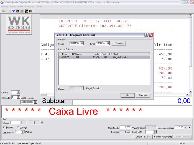Click the Limpar Tela (F7) button
This screenshot has height=145, width=194.
(143, 137)
